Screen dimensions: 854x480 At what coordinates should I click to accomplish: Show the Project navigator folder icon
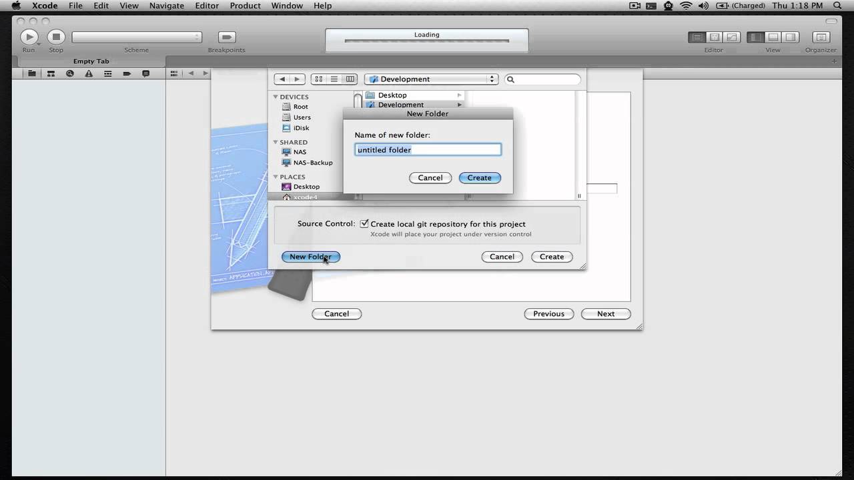31,73
